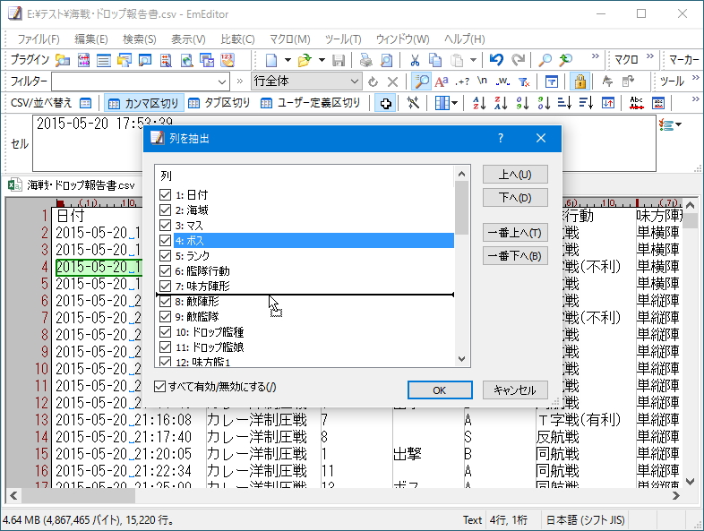The image size is (704, 531).
Task: Expand the Open file dropdown arrow
Action: [x=322, y=60]
